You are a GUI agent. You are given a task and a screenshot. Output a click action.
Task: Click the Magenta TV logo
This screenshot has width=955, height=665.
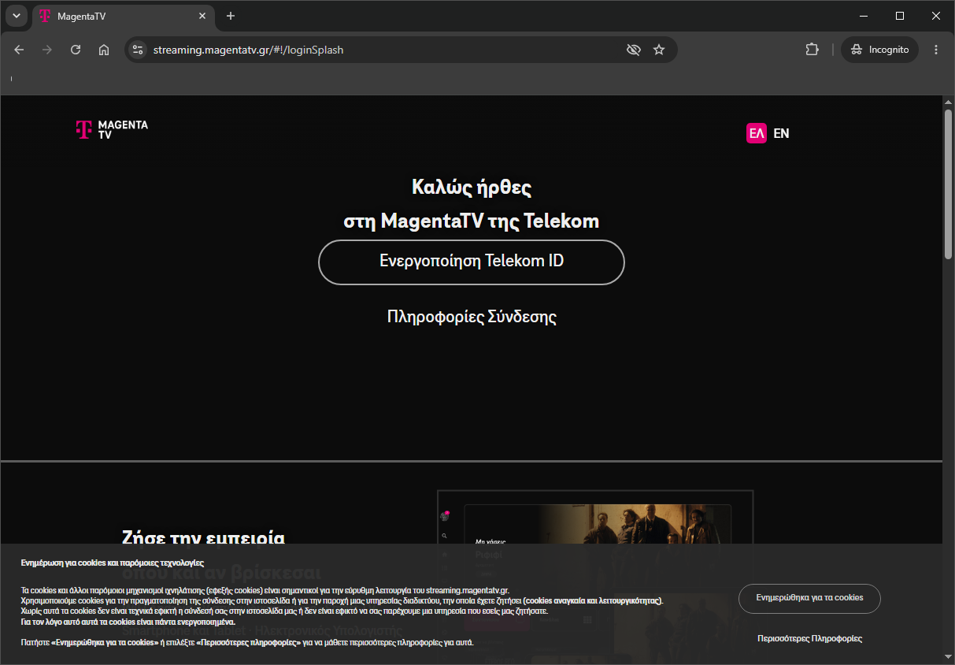[112, 130]
